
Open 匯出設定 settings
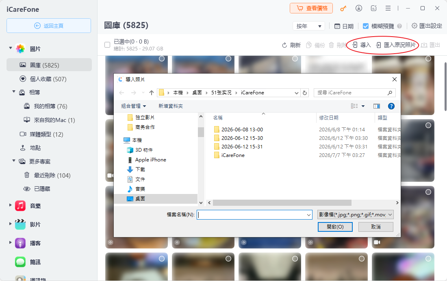427,26
